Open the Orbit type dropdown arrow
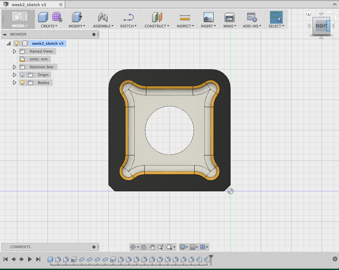This screenshot has width=339, height=270. coord(138,247)
